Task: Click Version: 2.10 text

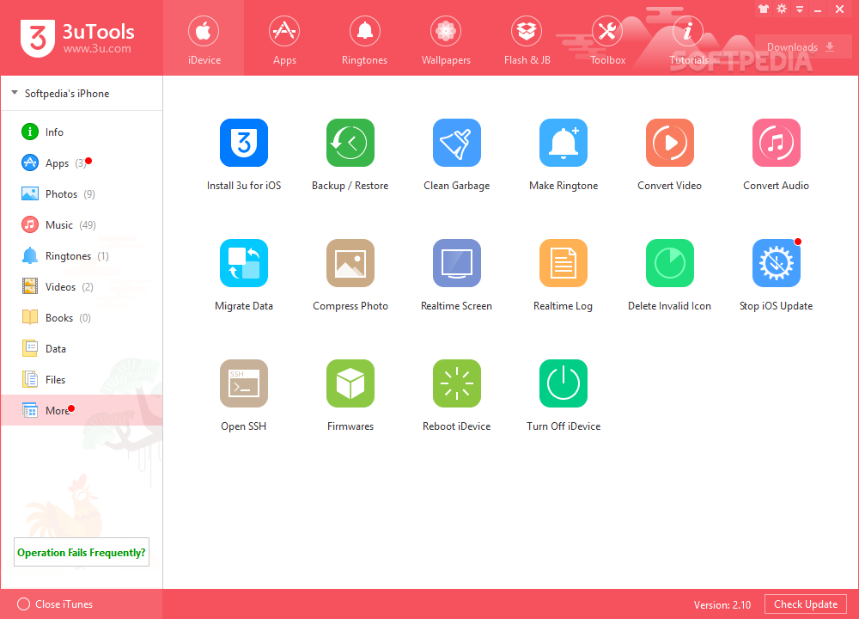Action: pos(722,604)
